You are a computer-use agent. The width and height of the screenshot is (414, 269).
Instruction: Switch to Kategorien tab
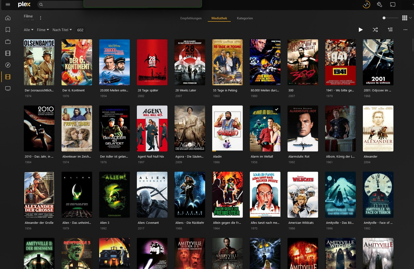(245, 18)
